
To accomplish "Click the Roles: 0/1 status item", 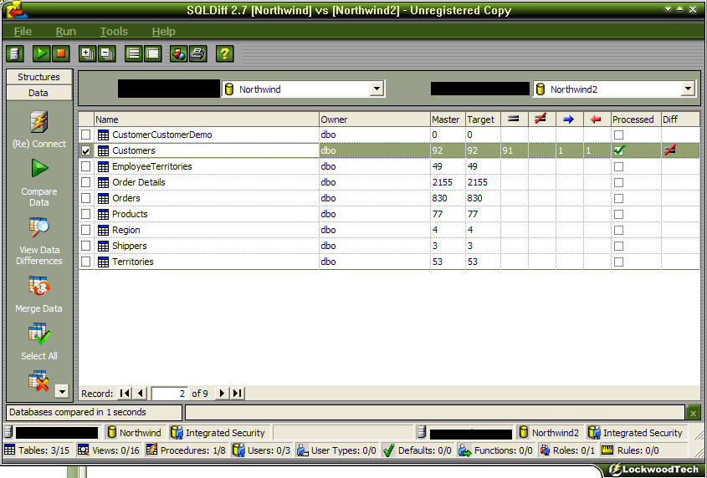I will [567, 450].
